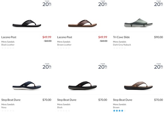Click the Lacono Post title for Brown Leather
The image size is (165, 113).
64,37
